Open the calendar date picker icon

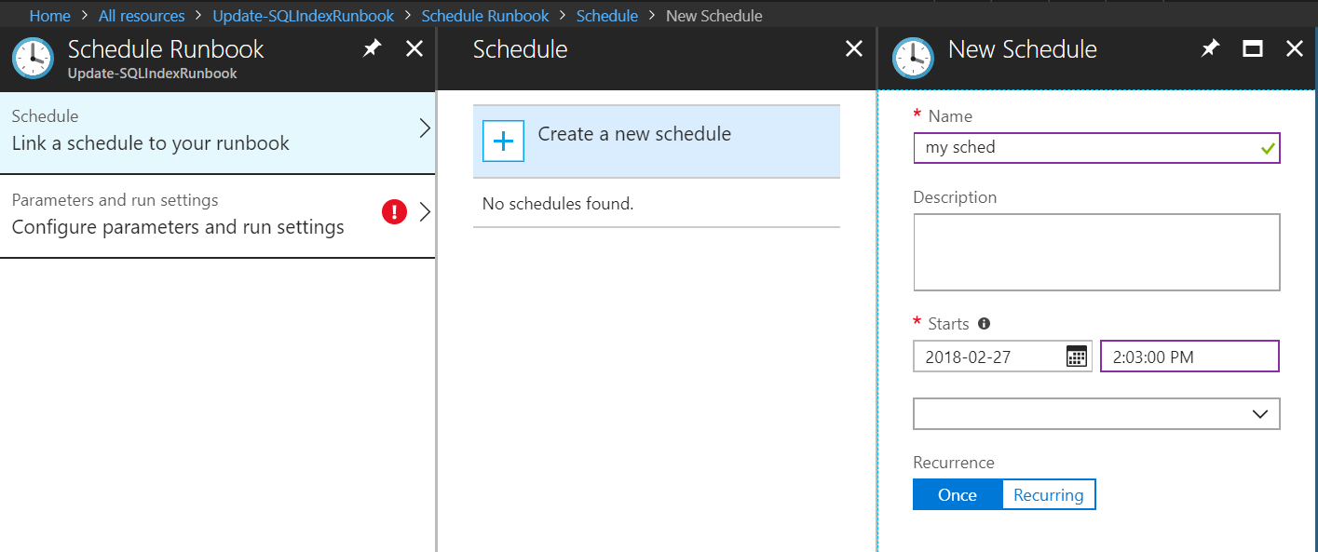[x=1077, y=357]
